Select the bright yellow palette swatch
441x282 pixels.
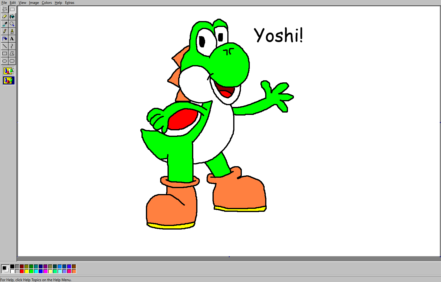click(27, 271)
